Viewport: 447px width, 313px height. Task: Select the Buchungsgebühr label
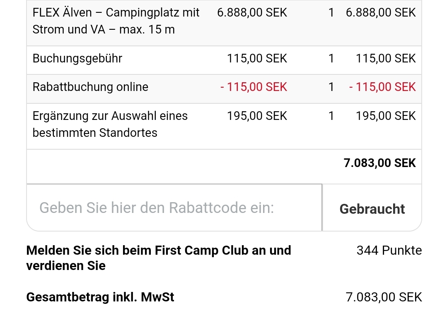tap(77, 59)
